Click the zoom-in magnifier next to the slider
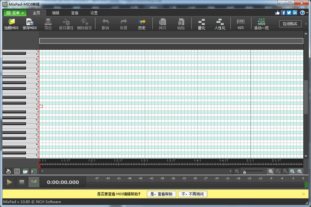 (271, 171)
